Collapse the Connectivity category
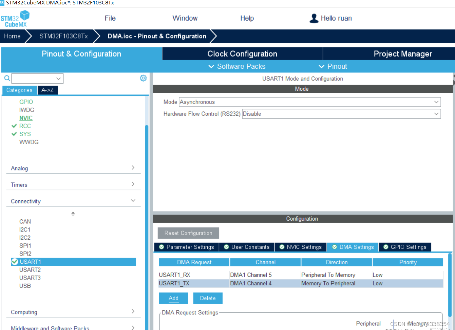The image size is (455, 330). pos(73,201)
